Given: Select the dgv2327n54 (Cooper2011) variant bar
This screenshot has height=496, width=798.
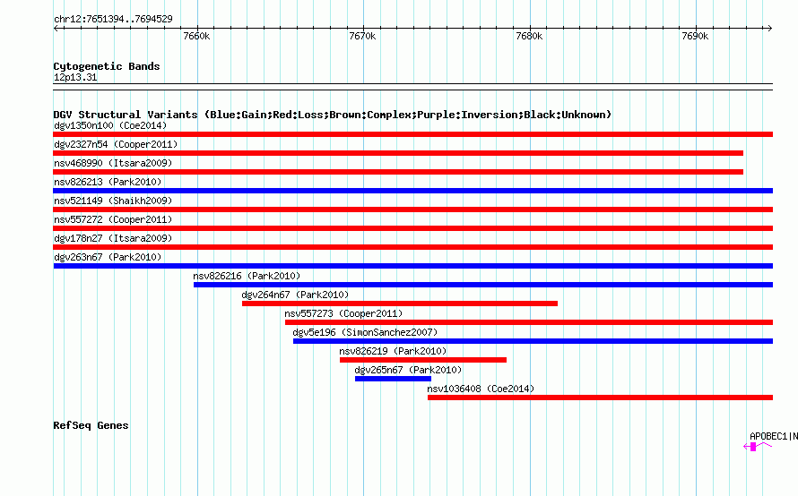Looking at the screenshot, I should pos(398,153).
